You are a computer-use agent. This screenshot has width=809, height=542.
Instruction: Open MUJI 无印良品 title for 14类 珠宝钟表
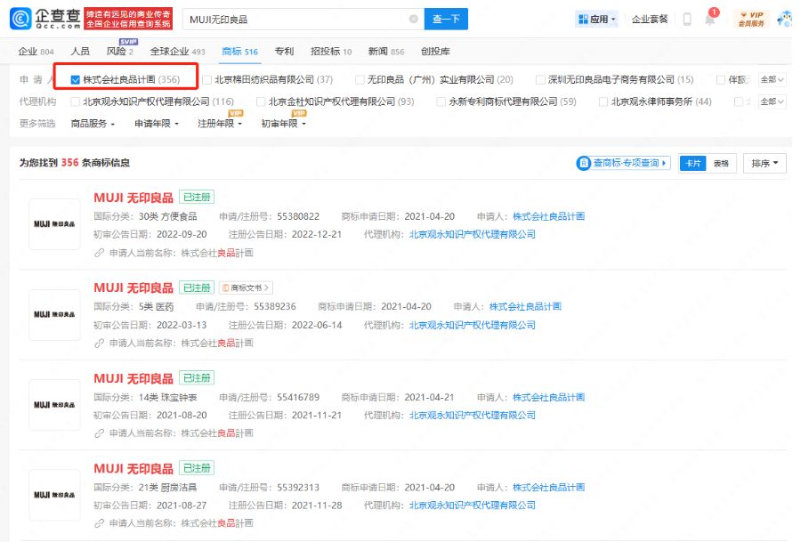pyautogui.click(x=133, y=378)
